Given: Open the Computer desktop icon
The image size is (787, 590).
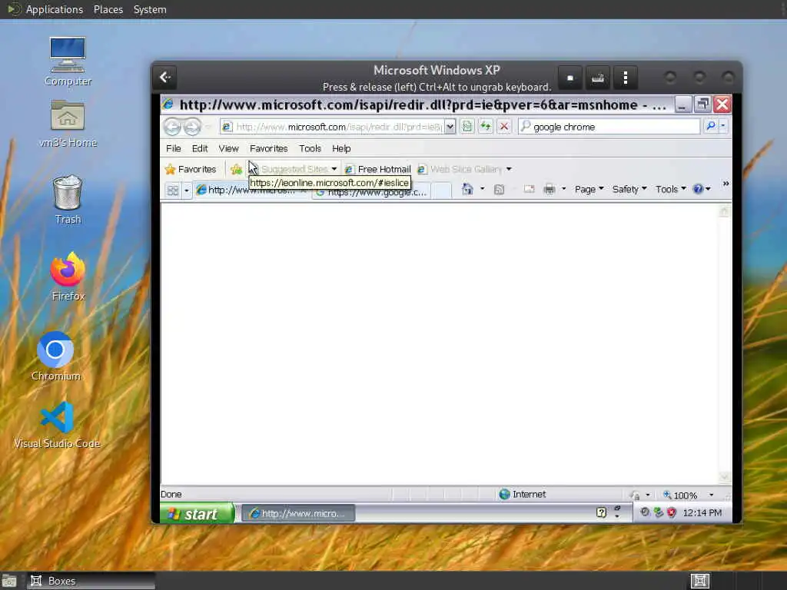Looking at the screenshot, I should [x=68, y=61].
